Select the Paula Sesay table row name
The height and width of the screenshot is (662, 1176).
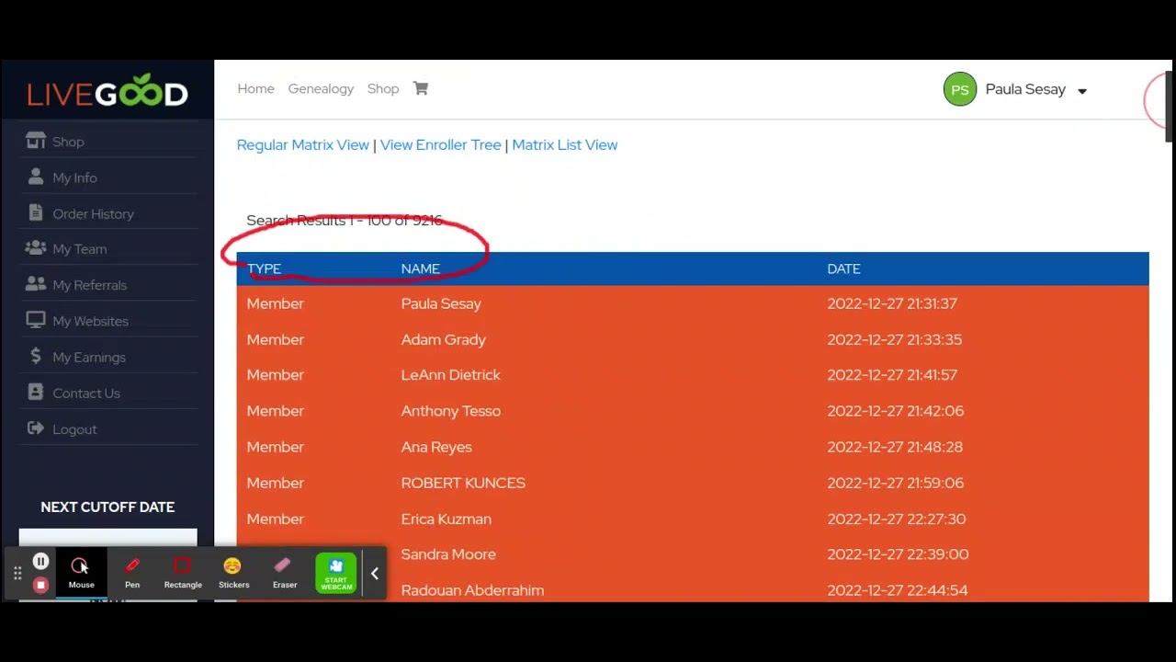click(x=441, y=303)
